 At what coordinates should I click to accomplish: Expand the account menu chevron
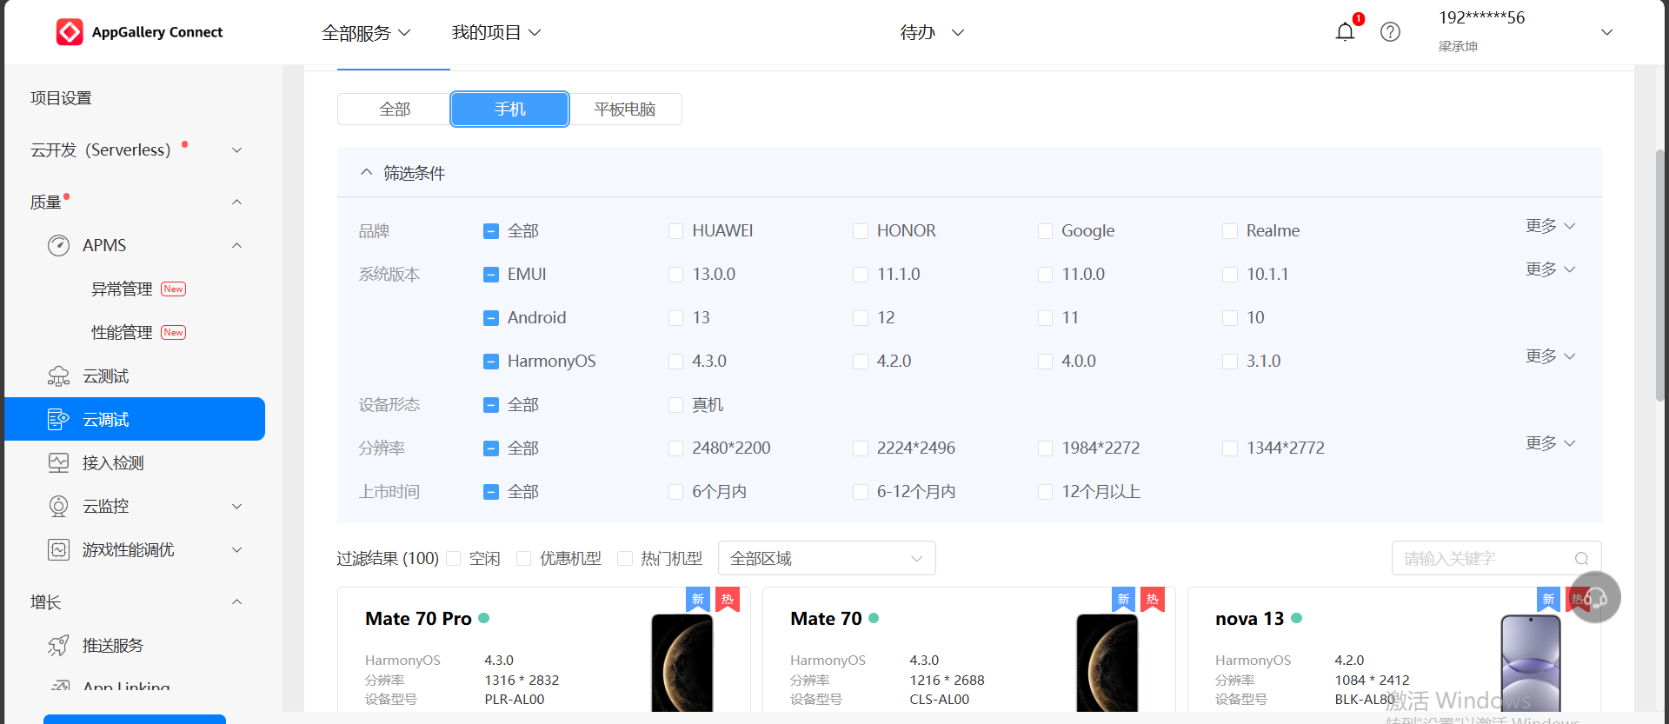[x=1606, y=32]
